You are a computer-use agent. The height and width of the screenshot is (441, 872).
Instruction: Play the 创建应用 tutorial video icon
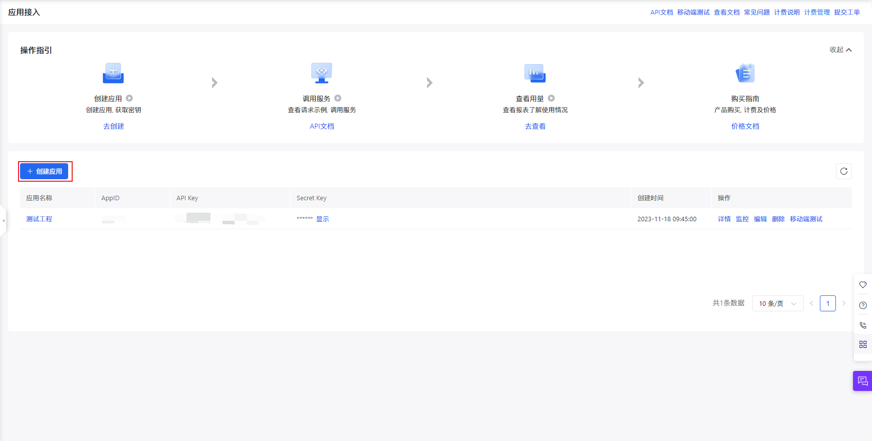tap(129, 98)
